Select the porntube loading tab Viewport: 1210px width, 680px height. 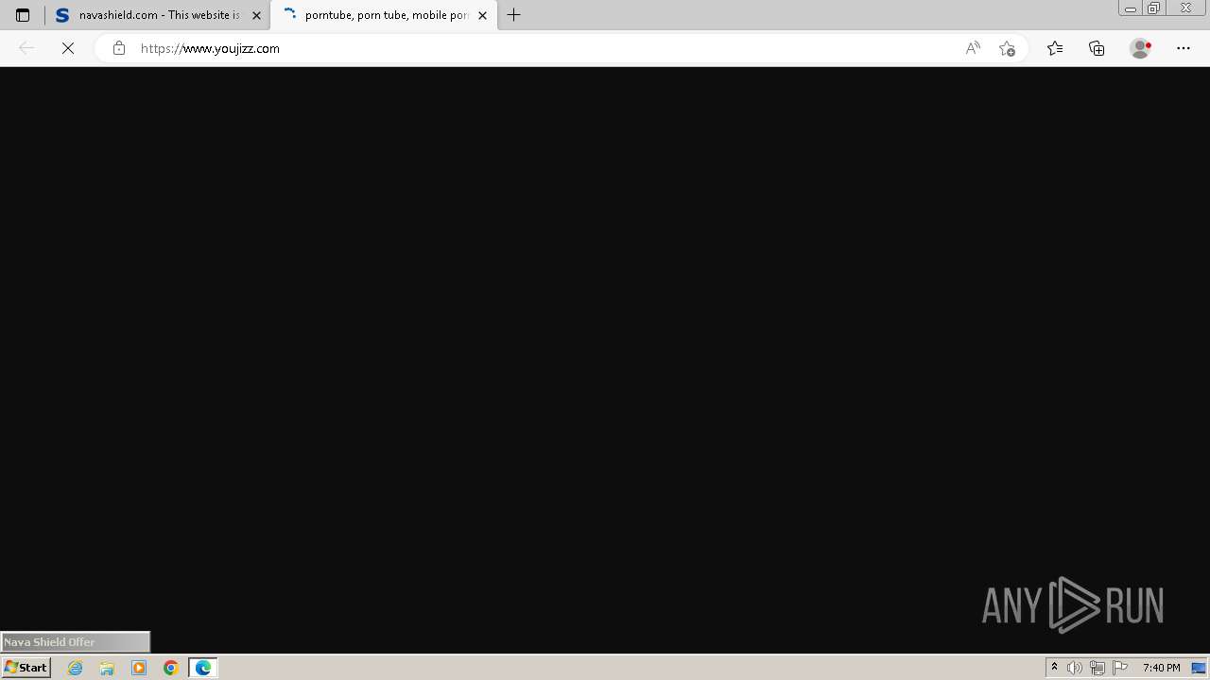coord(384,15)
